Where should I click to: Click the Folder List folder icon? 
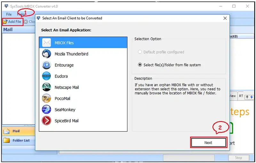[6, 140]
